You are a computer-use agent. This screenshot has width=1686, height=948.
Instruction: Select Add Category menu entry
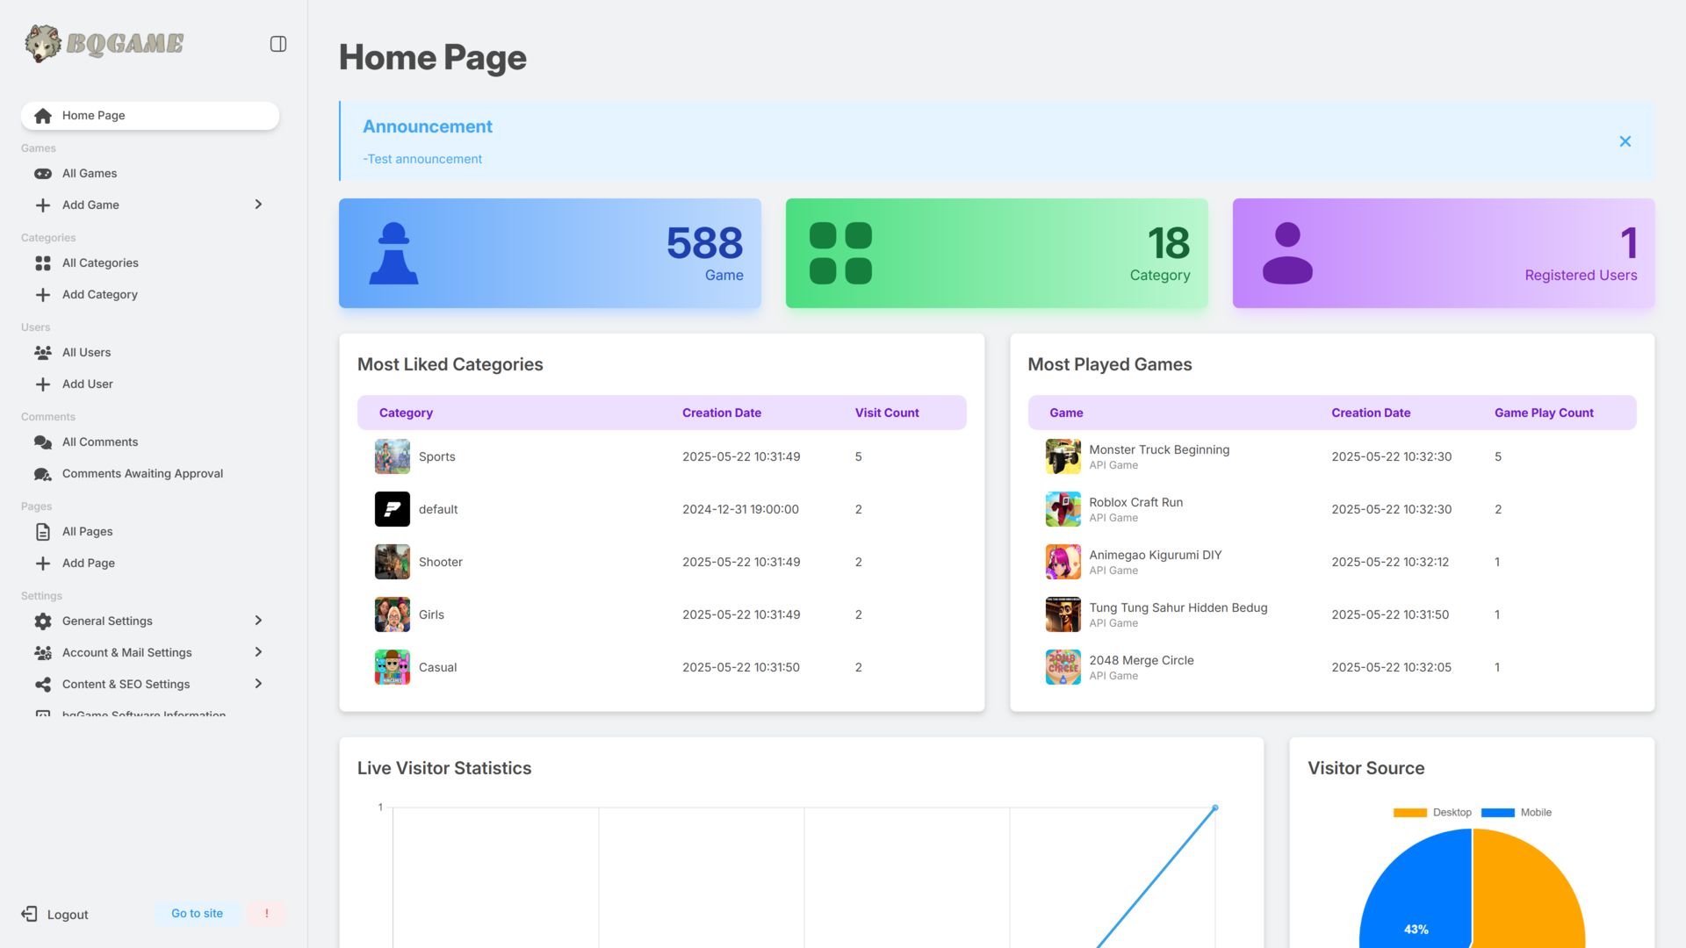pyautogui.click(x=150, y=295)
